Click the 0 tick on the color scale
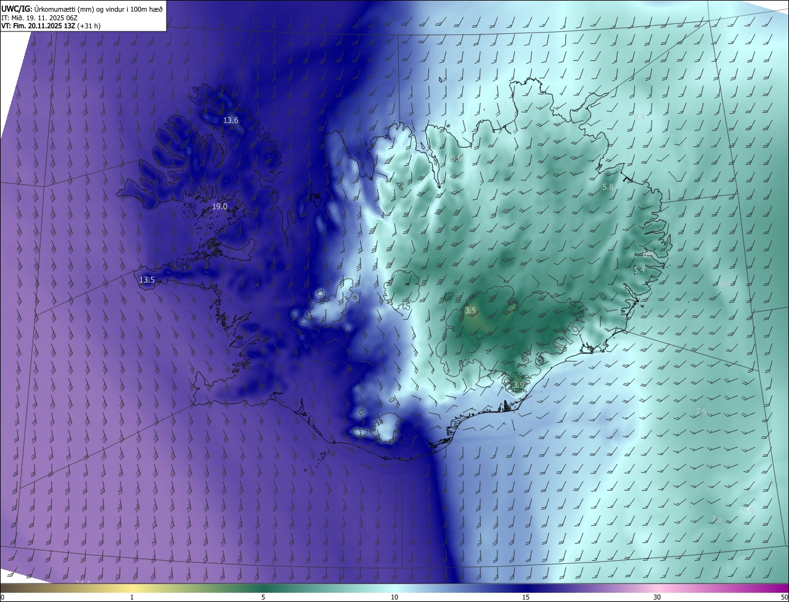The image size is (789, 602). pos(2,597)
